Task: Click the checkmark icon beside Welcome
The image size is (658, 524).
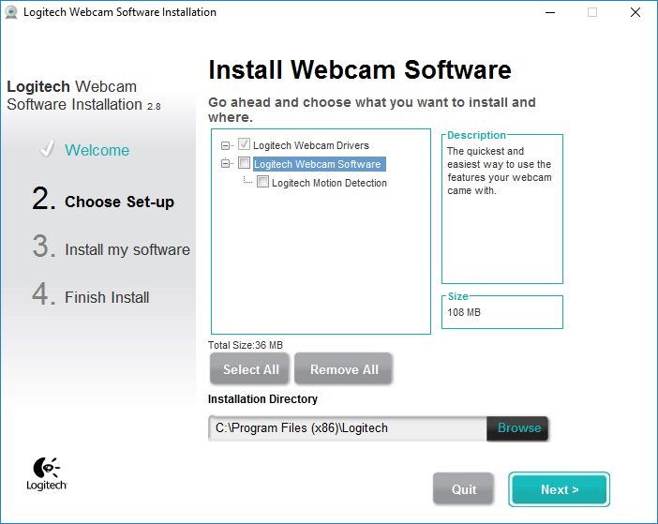Action: tap(47, 148)
